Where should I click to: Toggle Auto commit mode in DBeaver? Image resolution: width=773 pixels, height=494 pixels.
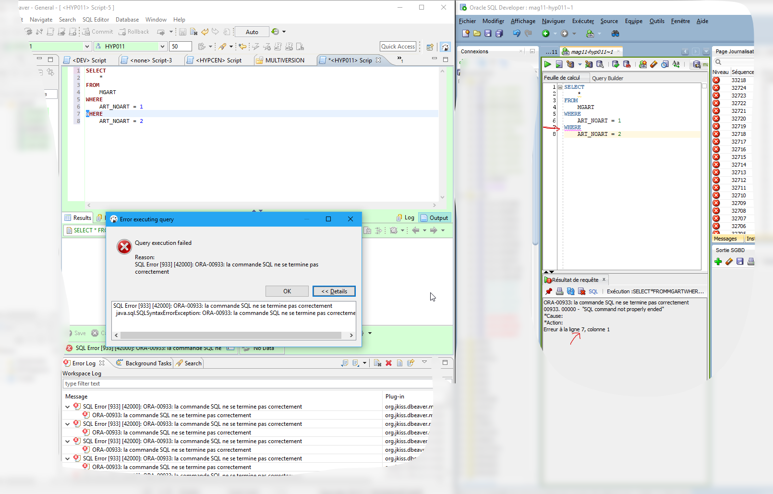click(x=252, y=32)
